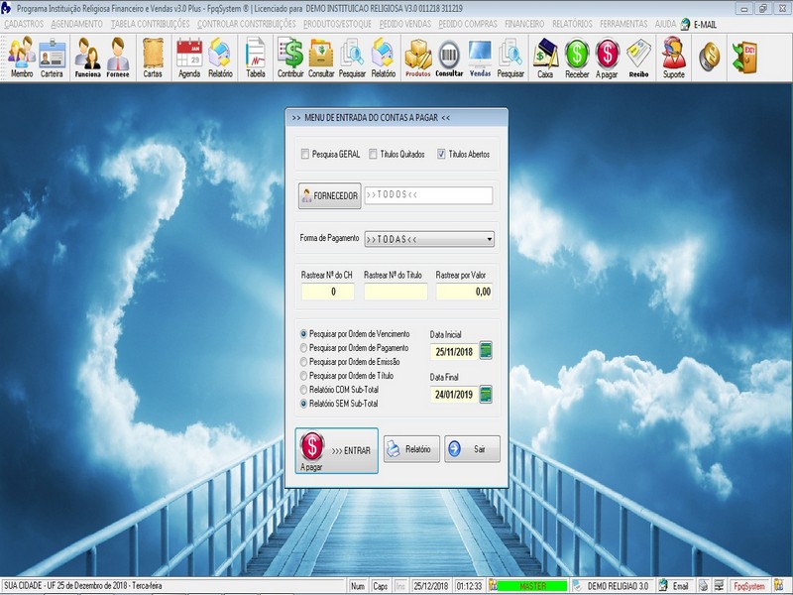Select Pesquisar por Ordem de Título
793x595 pixels.
click(x=303, y=376)
